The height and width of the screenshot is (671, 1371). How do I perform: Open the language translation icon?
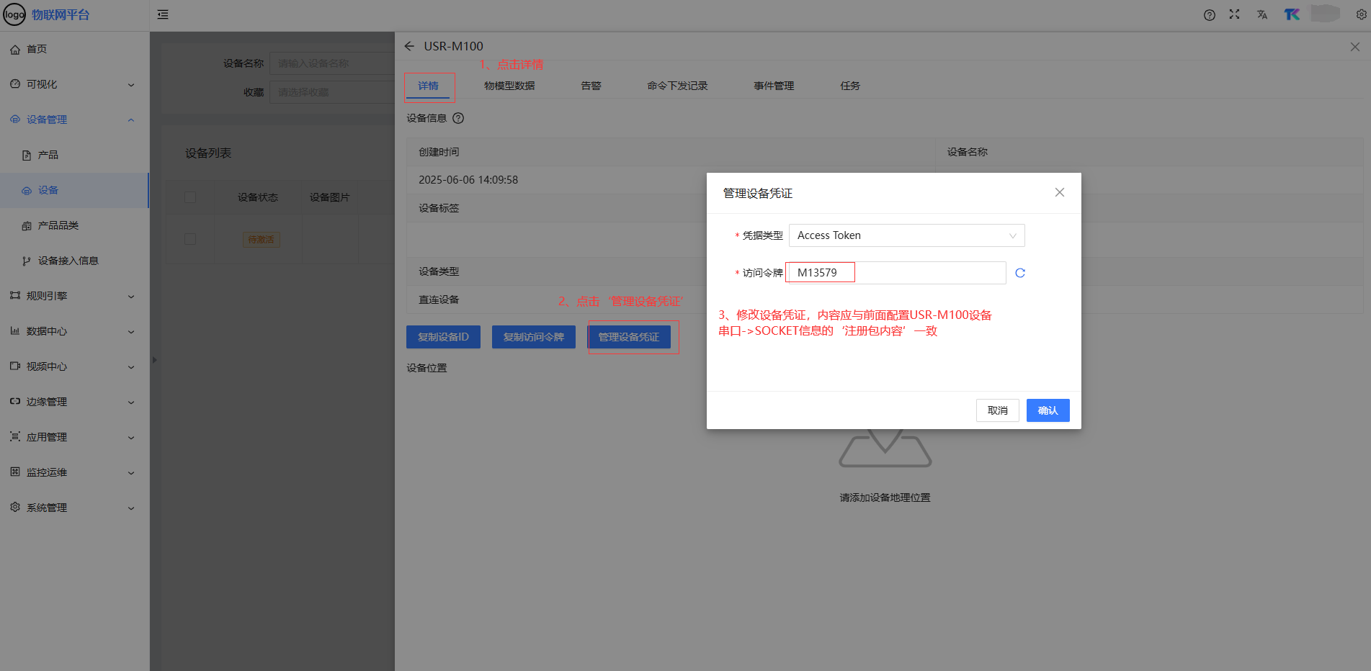[x=1261, y=14]
